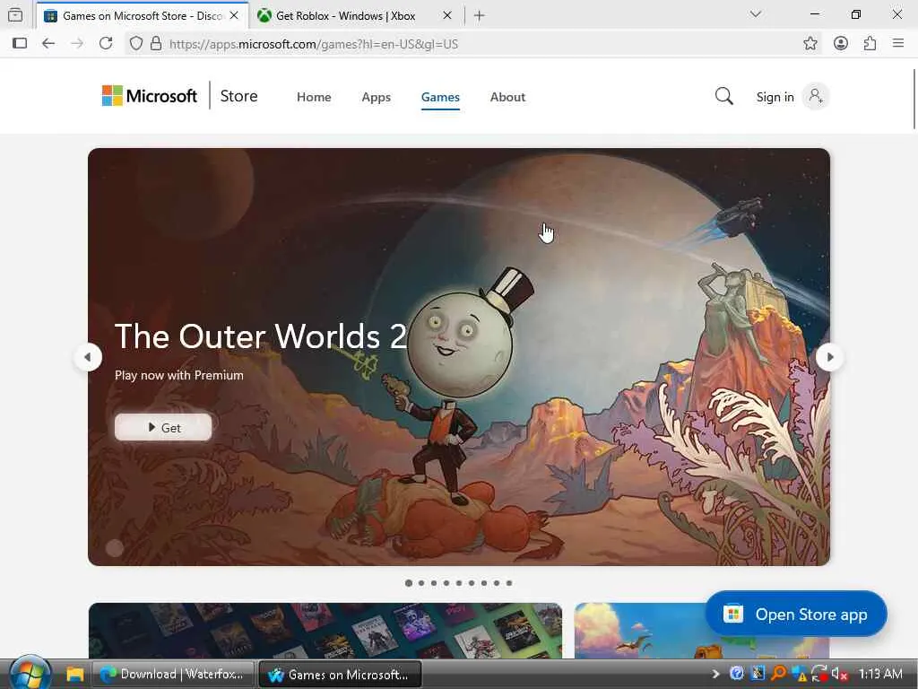Click the blue tray icon next to help
Viewport: 918px width, 689px height.
[758, 674]
